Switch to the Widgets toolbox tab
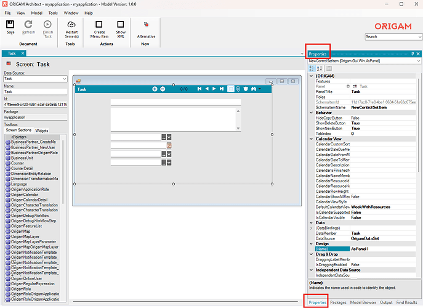This screenshot has height=308, width=423. (41, 131)
